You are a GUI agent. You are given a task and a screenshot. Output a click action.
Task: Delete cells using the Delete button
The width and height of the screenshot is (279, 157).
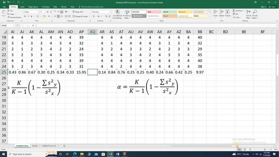pyautogui.click(x=221, y=14)
